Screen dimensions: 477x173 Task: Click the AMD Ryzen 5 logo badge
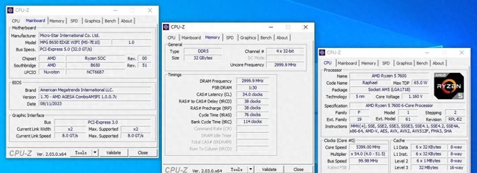pos(449,86)
